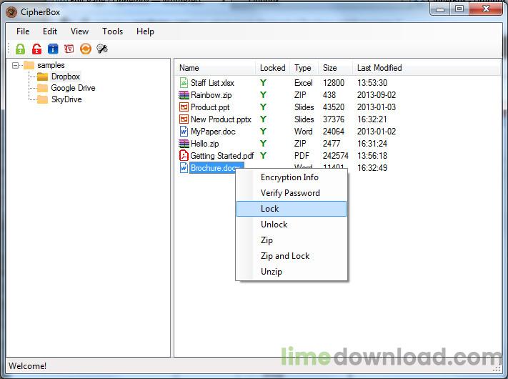Select Verify Password in context menu
508x379 pixels.
pyautogui.click(x=292, y=193)
